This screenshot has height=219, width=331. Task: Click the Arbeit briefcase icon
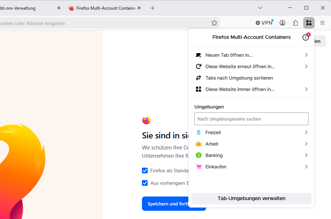(199, 144)
